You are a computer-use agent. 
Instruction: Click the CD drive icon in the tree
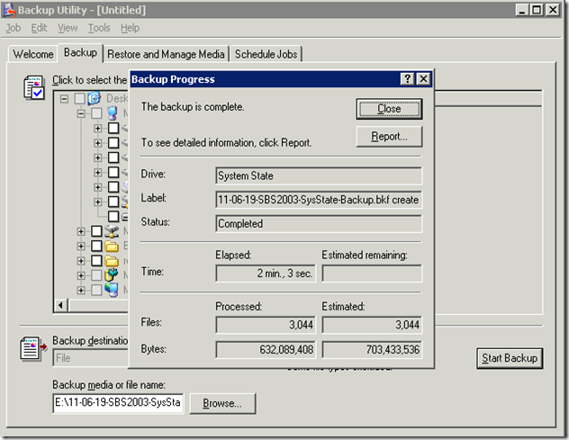point(124,187)
